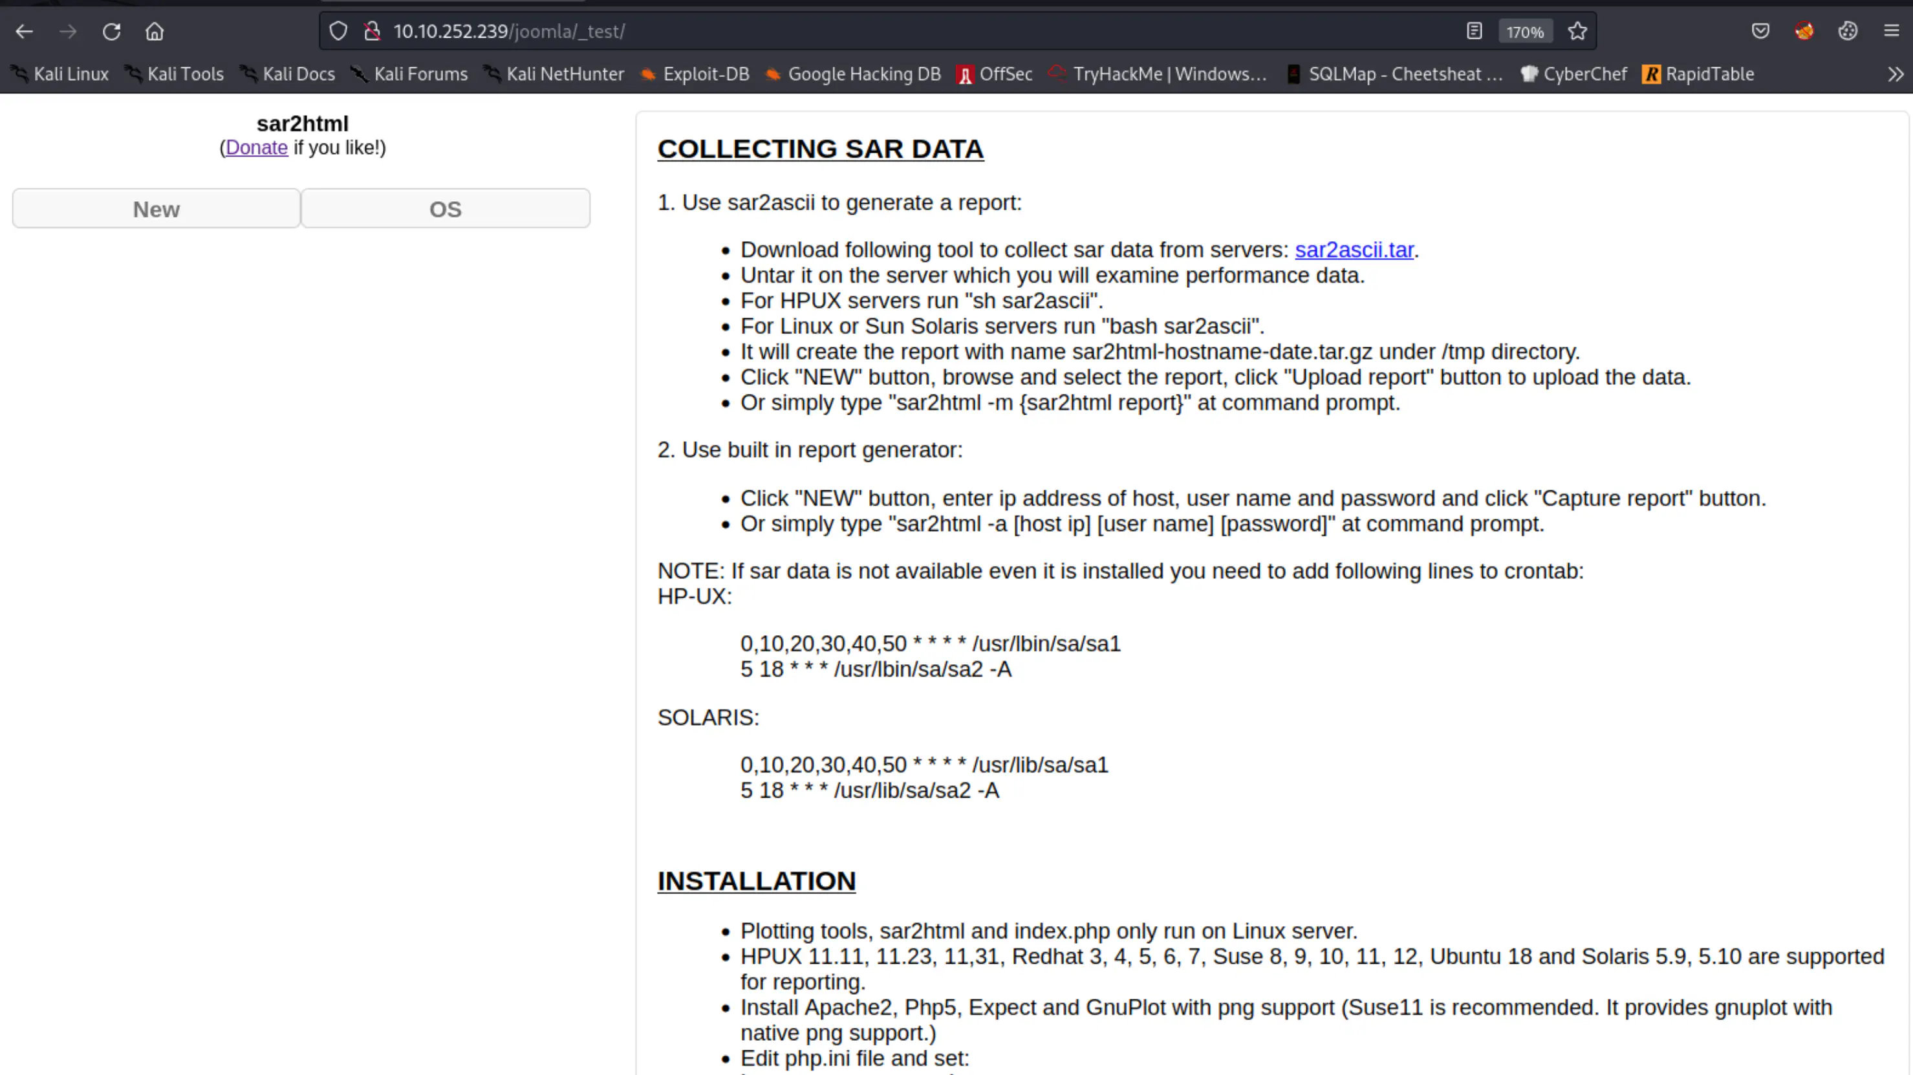
Task: Go to the browser home page
Action: click(x=155, y=31)
